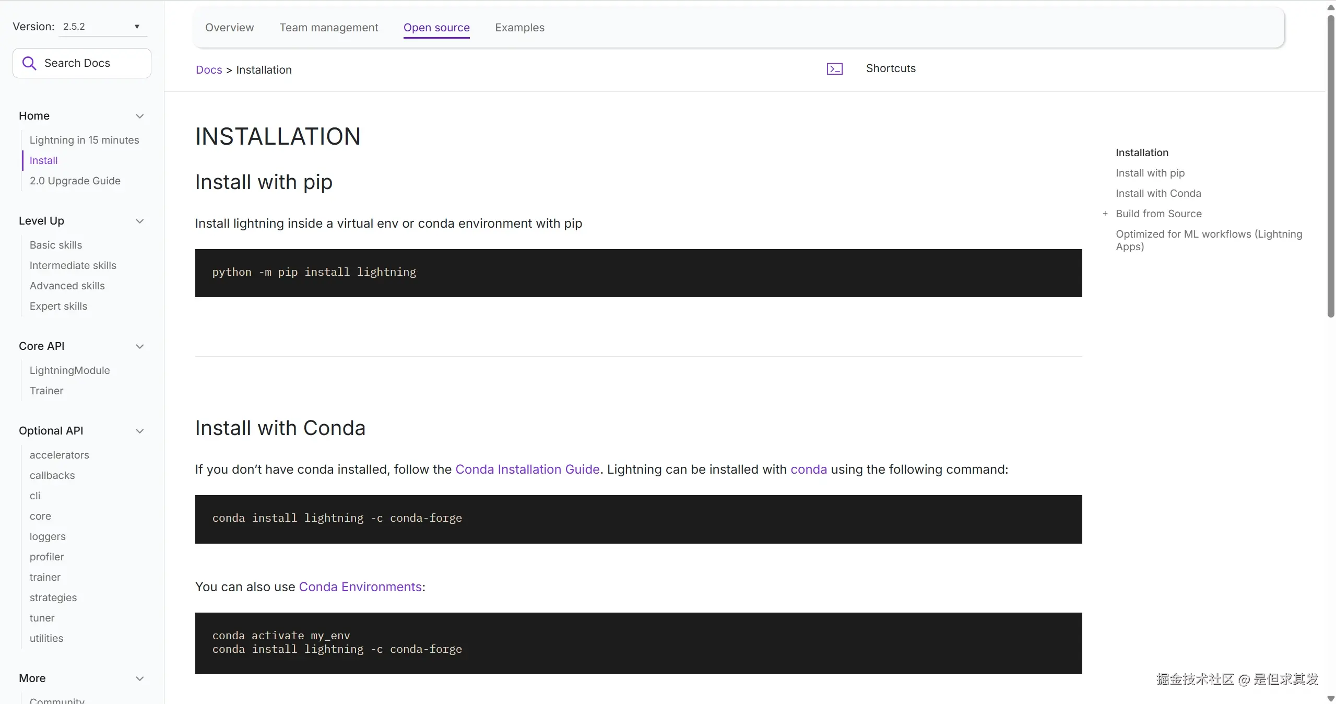The image size is (1336, 704).
Task: Click the Shortcuts terminal icon
Action: click(834, 69)
